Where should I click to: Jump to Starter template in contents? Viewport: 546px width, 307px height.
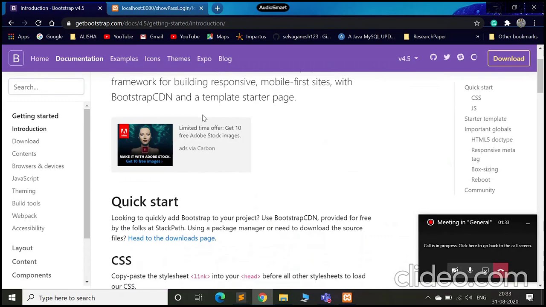pos(485,119)
